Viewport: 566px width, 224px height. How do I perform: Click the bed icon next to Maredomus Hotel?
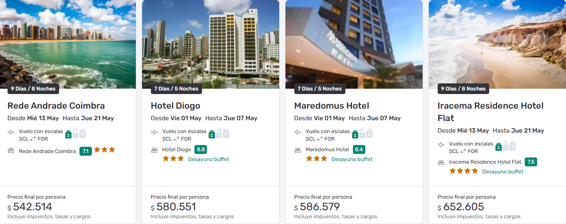[298, 150]
